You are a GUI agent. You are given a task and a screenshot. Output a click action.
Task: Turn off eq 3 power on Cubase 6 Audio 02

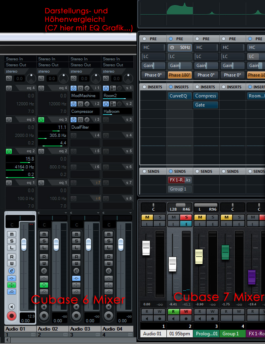click(x=41, y=120)
